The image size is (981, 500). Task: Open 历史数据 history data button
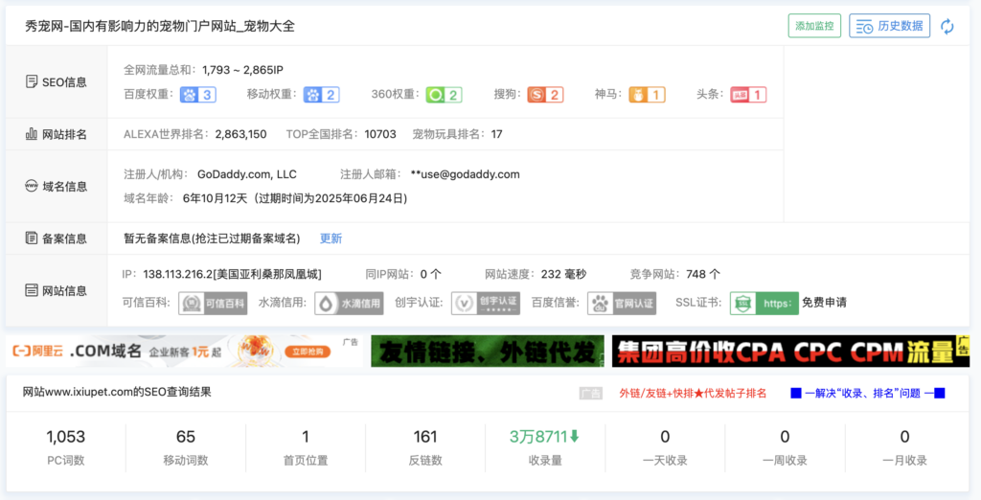pos(890,26)
